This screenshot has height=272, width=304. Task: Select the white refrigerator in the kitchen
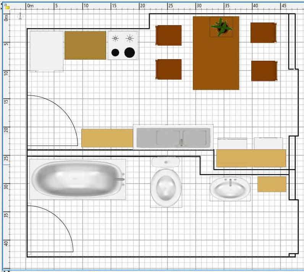pyautogui.click(x=47, y=51)
